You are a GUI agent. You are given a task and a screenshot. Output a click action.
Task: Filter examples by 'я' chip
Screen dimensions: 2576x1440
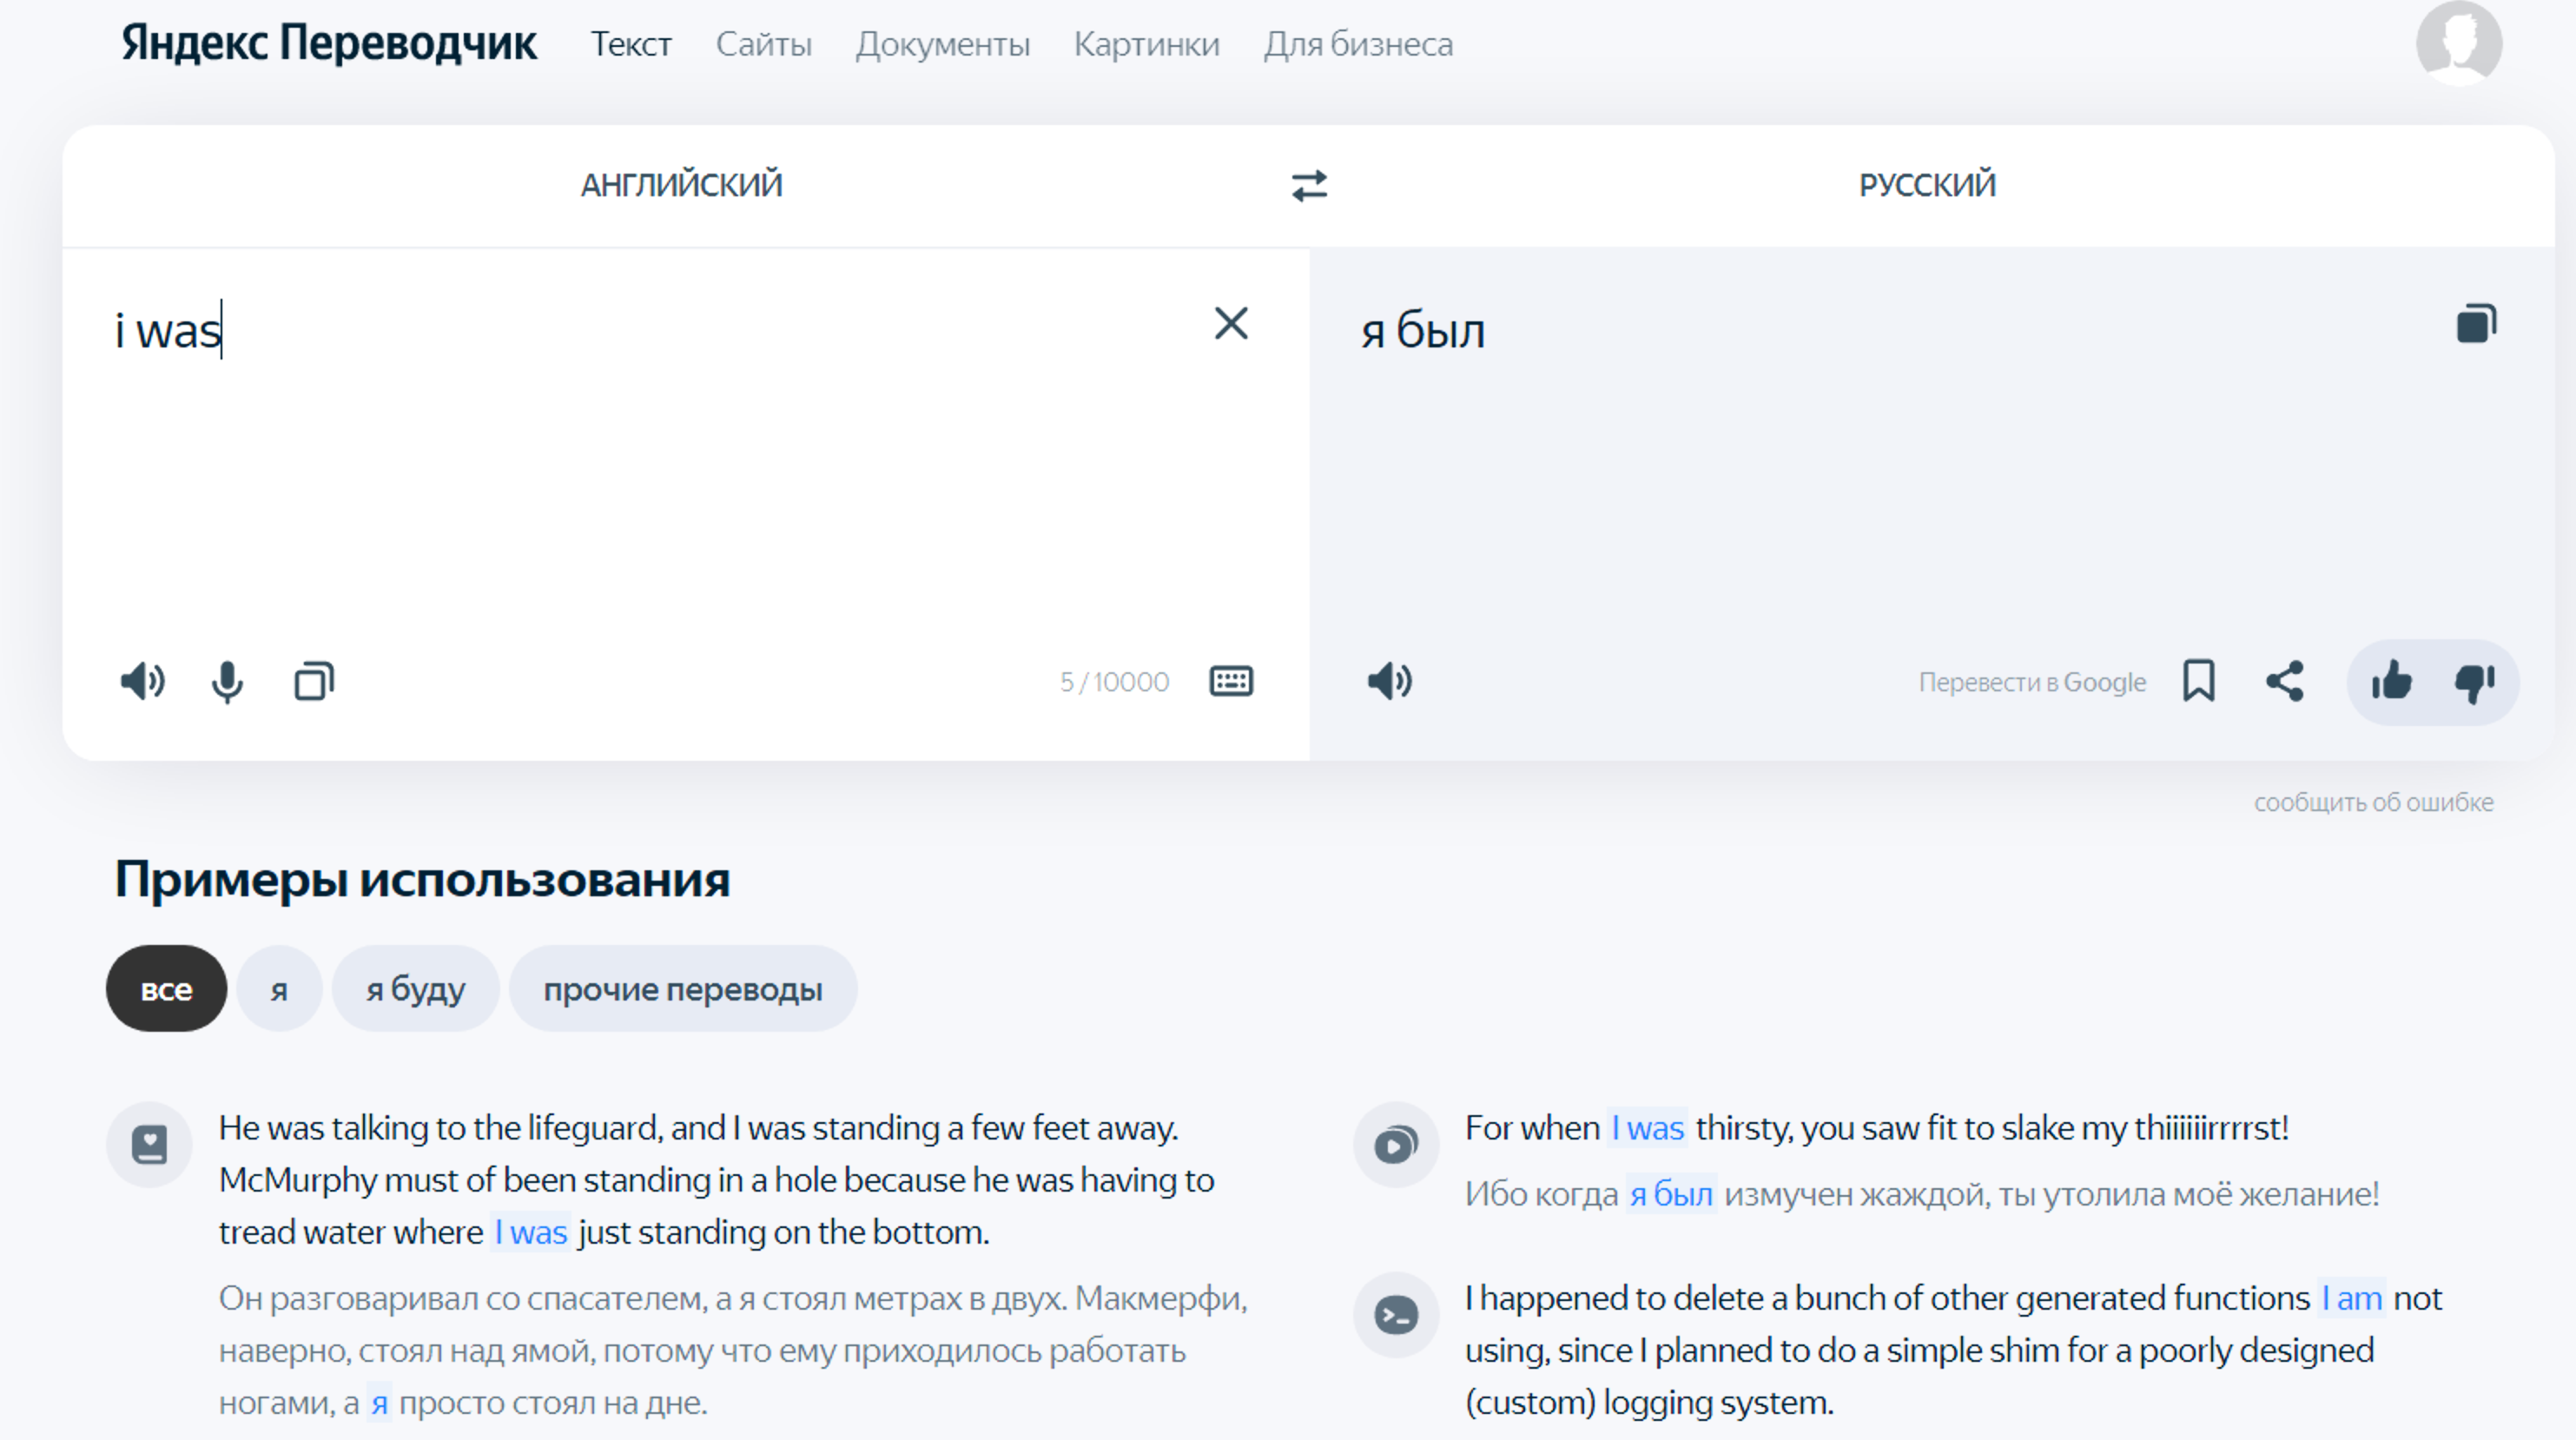(279, 989)
